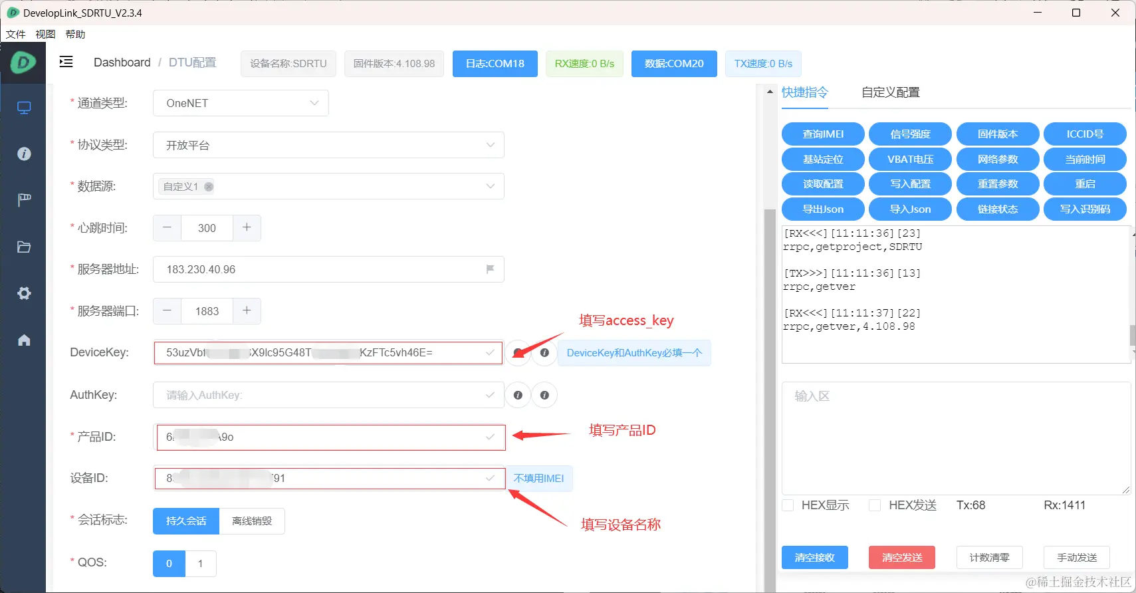Screen dimensions: 1136x593
Task: Expand the 设备ID dropdown arrow
Action: 490,478
